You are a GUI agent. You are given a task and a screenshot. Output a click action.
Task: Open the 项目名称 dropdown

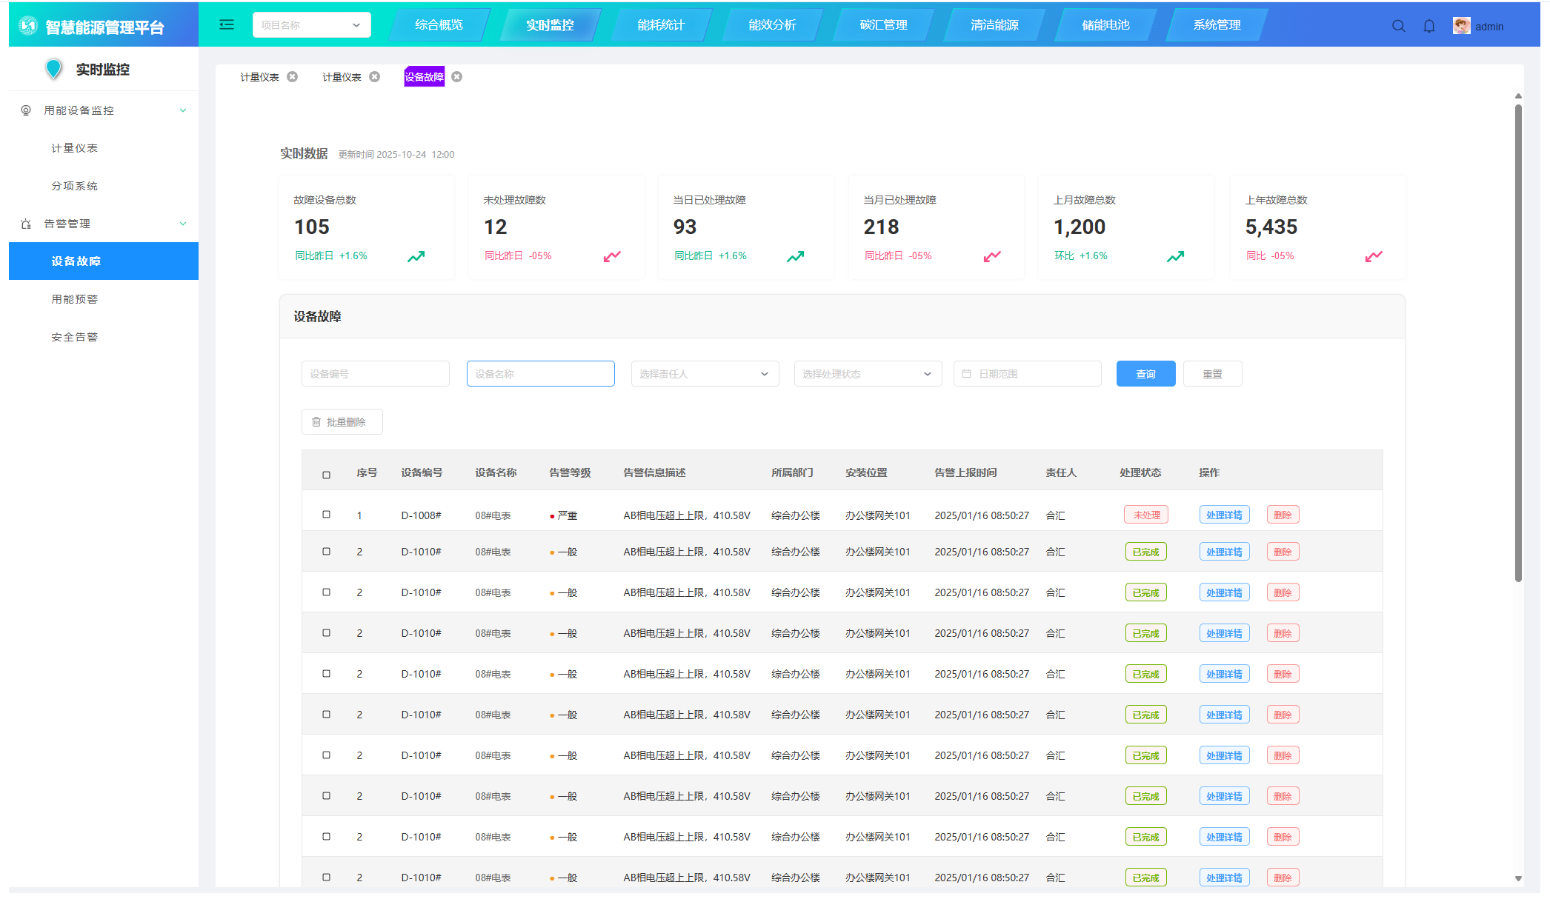[311, 25]
